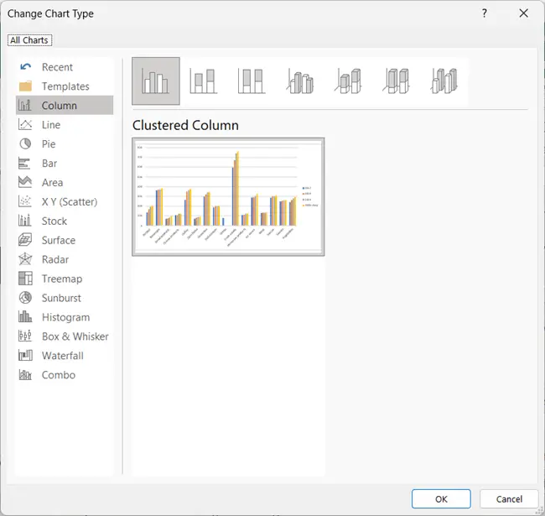Choose the 3-D 100% Stacked Column icon
The width and height of the screenshot is (545, 516).
click(x=397, y=81)
